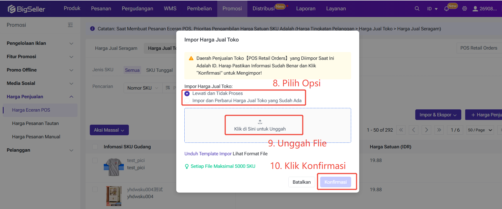This screenshot has height=209, width=502.
Task: Click the yhdwsku004 product thumbnail
Action: (x=114, y=196)
